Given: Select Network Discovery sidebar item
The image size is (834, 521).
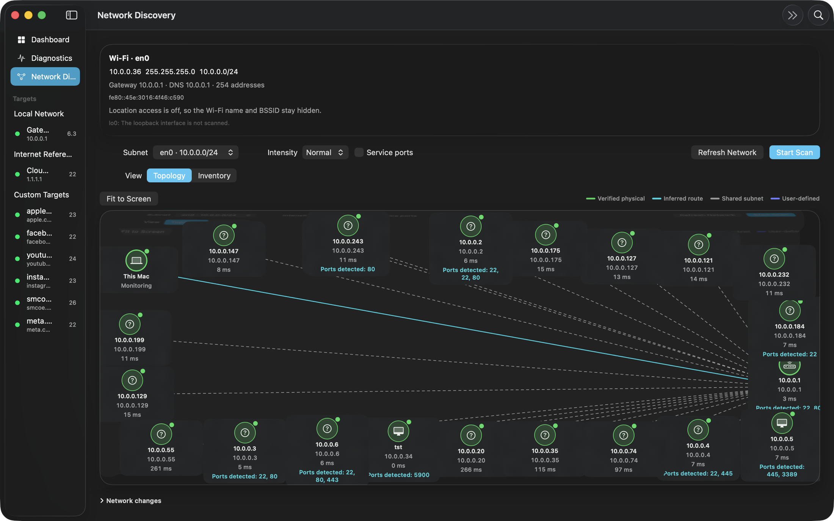Looking at the screenshot, I should [45, 77].
